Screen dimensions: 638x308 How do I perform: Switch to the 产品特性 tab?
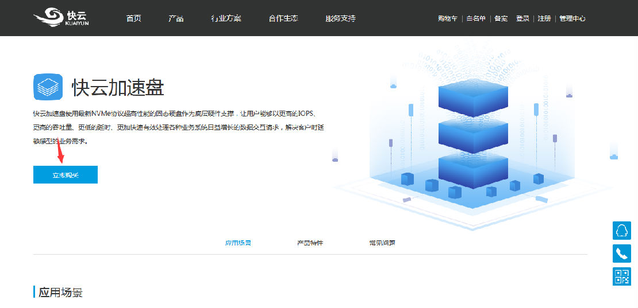click(x=310, y=243)
